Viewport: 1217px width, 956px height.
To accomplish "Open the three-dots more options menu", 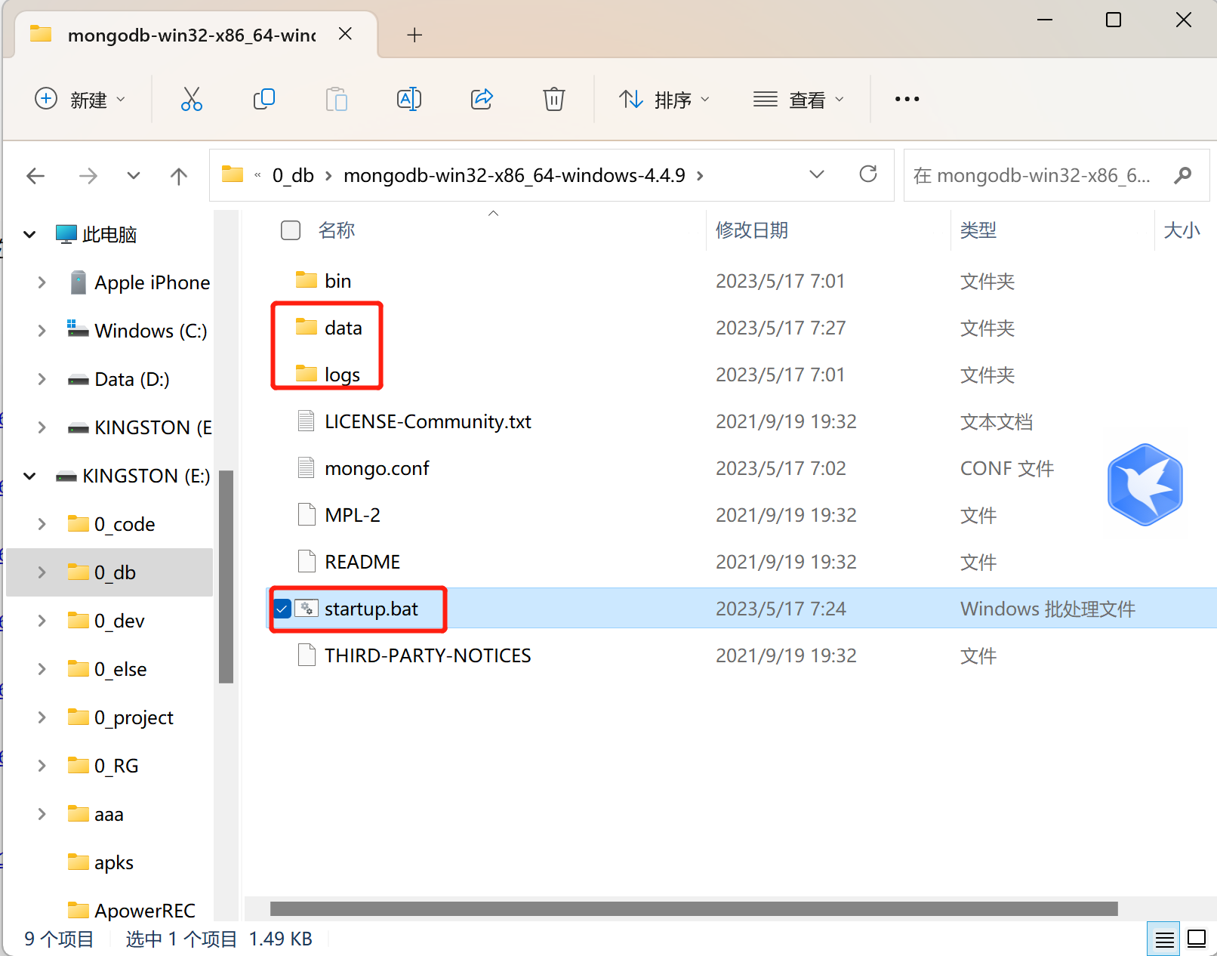I will (907, 99).
